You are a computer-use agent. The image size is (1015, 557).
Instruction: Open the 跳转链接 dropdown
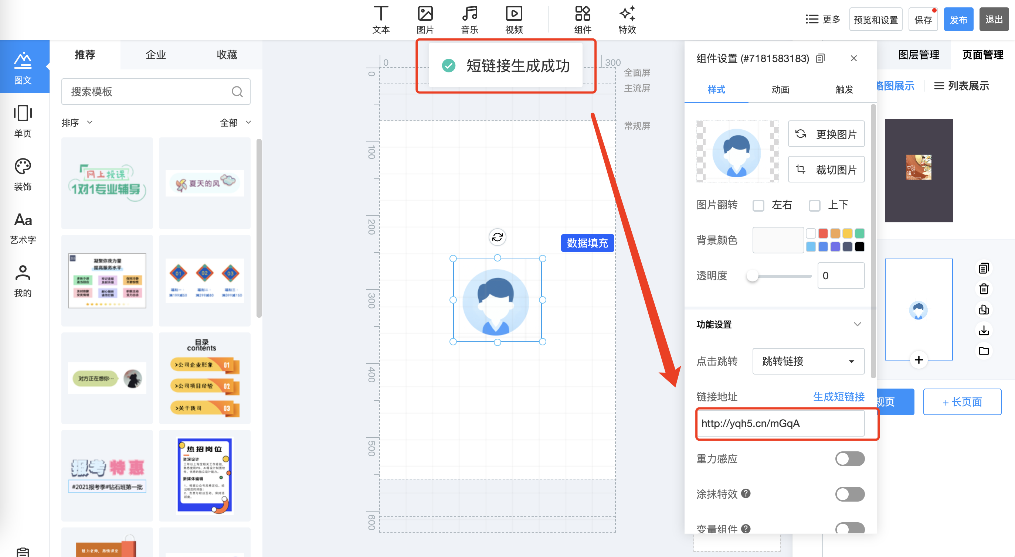click(x=808, y=361)
